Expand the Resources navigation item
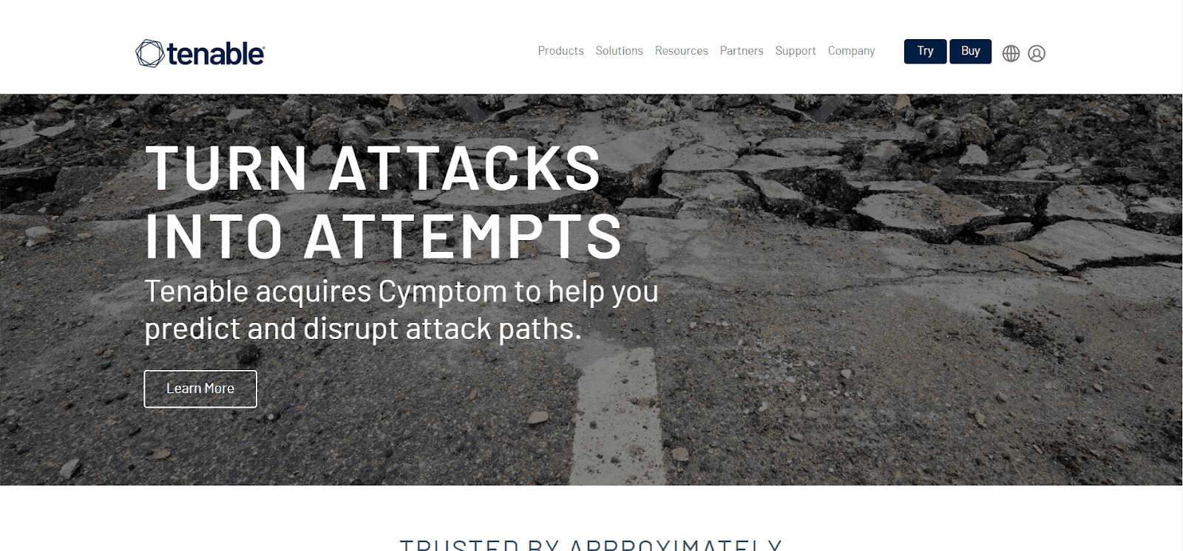The width and height of the screenshot is (1183, 551). [681, 50]
